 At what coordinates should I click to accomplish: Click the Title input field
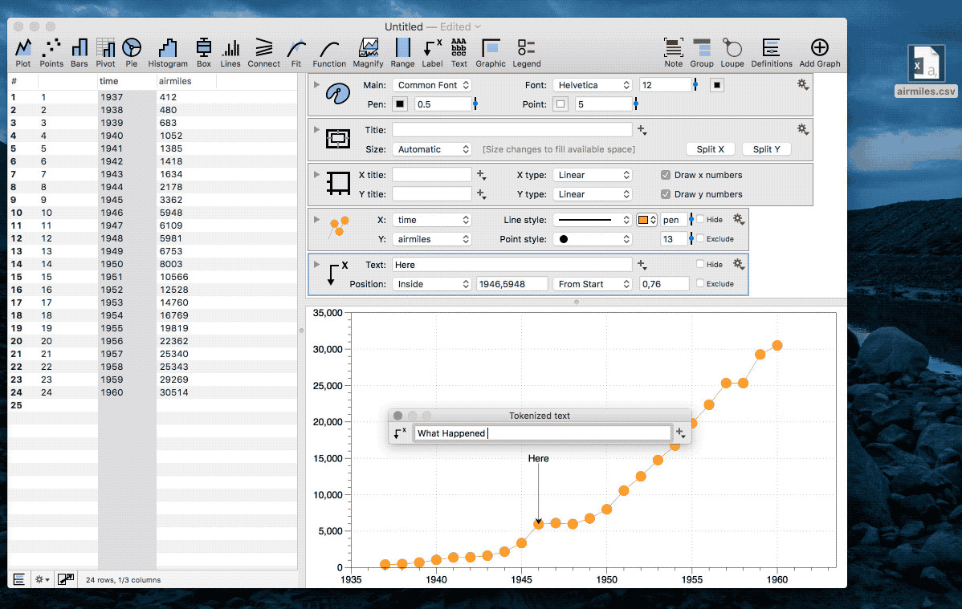tap(512, 129)
